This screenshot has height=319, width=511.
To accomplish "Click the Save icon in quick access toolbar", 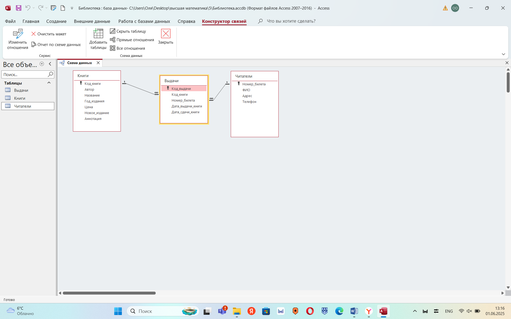I will [x=19, y=8].
